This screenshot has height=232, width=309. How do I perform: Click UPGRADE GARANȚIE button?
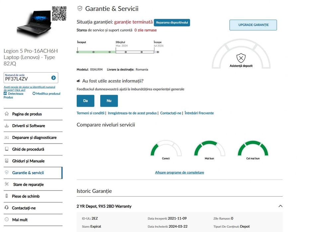point(253,25)
